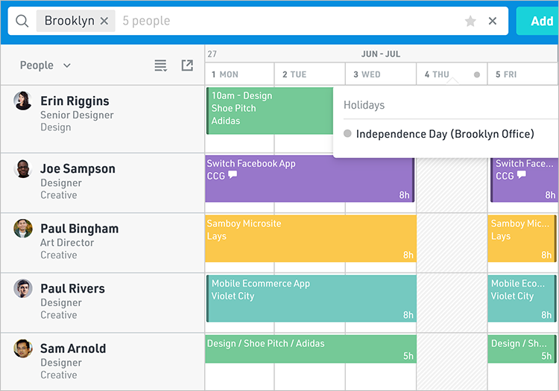559x391 pixels.
Task: Click the note icon on Monday CCG task
Action: tap(233, 175)
